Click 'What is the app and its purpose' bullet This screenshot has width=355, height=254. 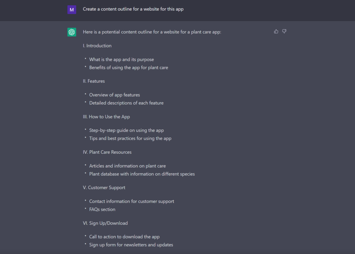click(x=121, y=59)
